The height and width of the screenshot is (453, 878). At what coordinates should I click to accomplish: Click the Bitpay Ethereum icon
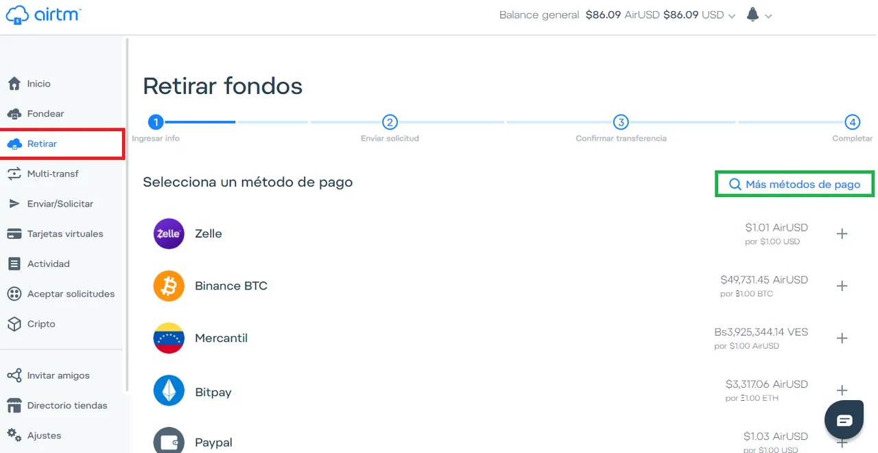(169, 391)
